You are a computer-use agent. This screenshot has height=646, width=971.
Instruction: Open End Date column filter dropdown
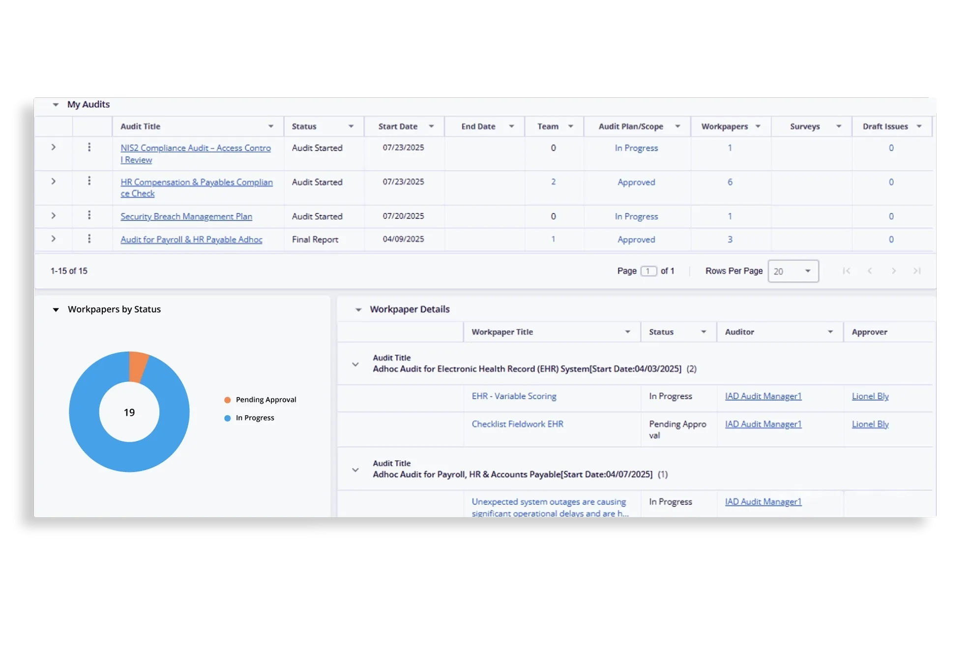pos(511,126)
